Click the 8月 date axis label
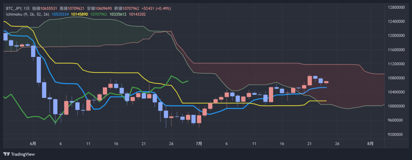Screen dimensions: 412x160 [x=370, y=144]
